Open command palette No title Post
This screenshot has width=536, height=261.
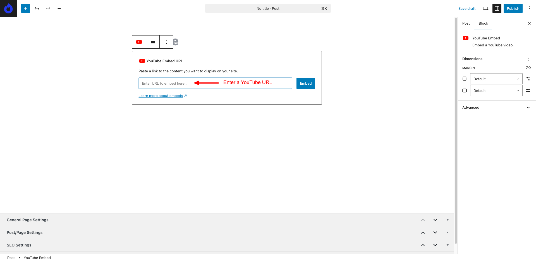pyautogui.click(x=268, y=8)
